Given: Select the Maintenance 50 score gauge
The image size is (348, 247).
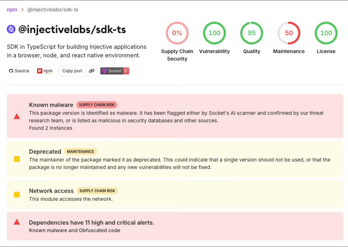Looking at the screenshot, I should (x=289, y=33).
